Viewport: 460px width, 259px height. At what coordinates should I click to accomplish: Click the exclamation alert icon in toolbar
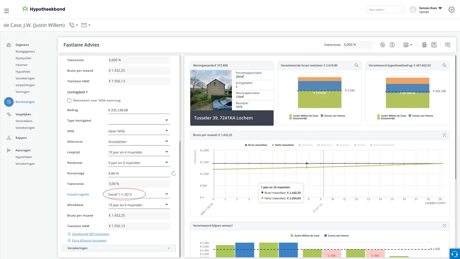click(392, 45)
